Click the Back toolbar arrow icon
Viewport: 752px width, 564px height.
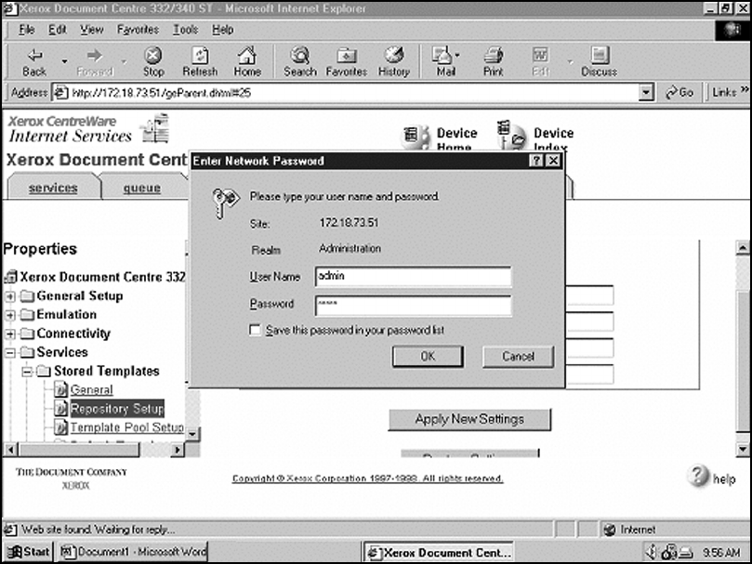click(34, 55)
